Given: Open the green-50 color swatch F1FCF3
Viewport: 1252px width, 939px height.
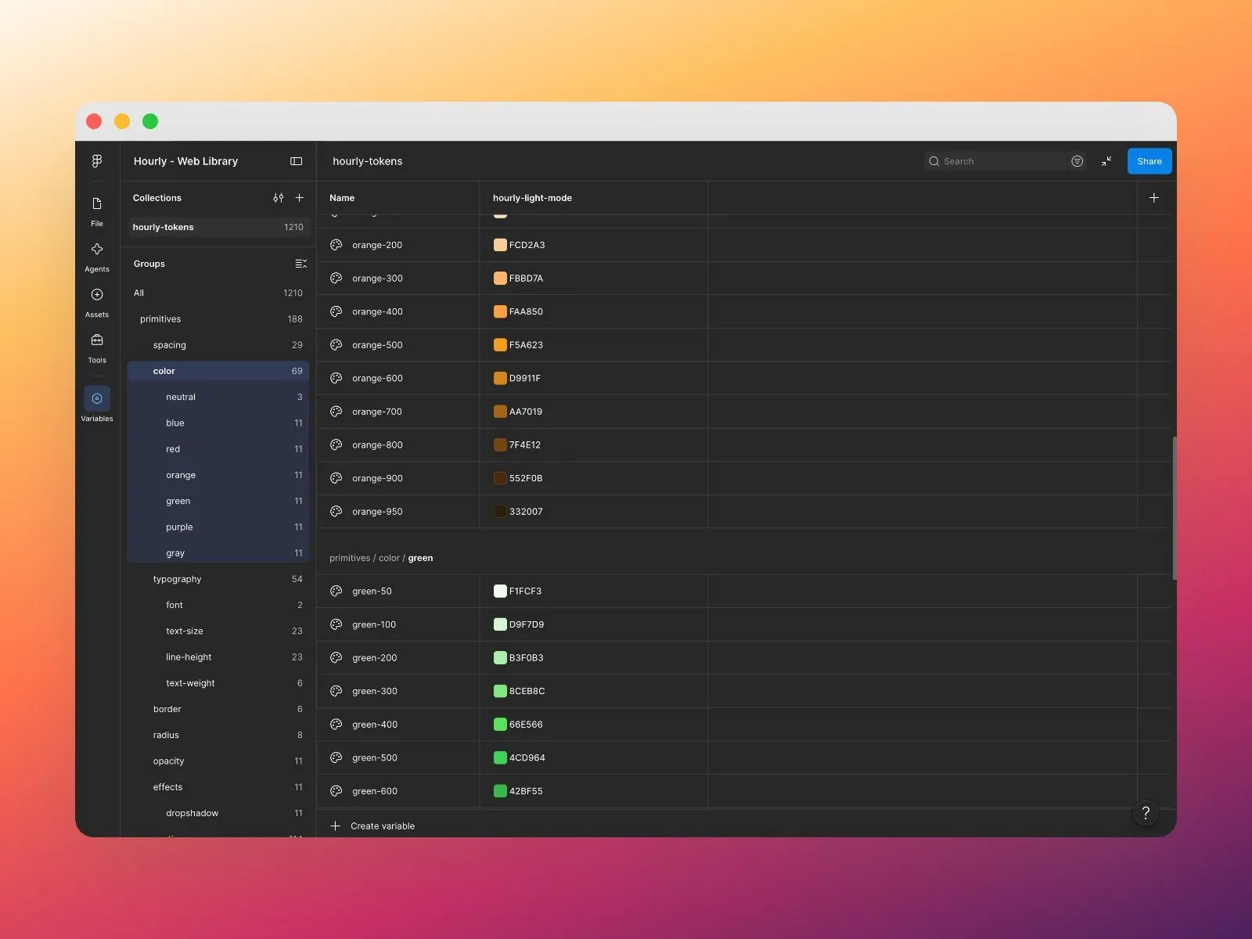Looking at the screenshot, I should tap(500, 591).
